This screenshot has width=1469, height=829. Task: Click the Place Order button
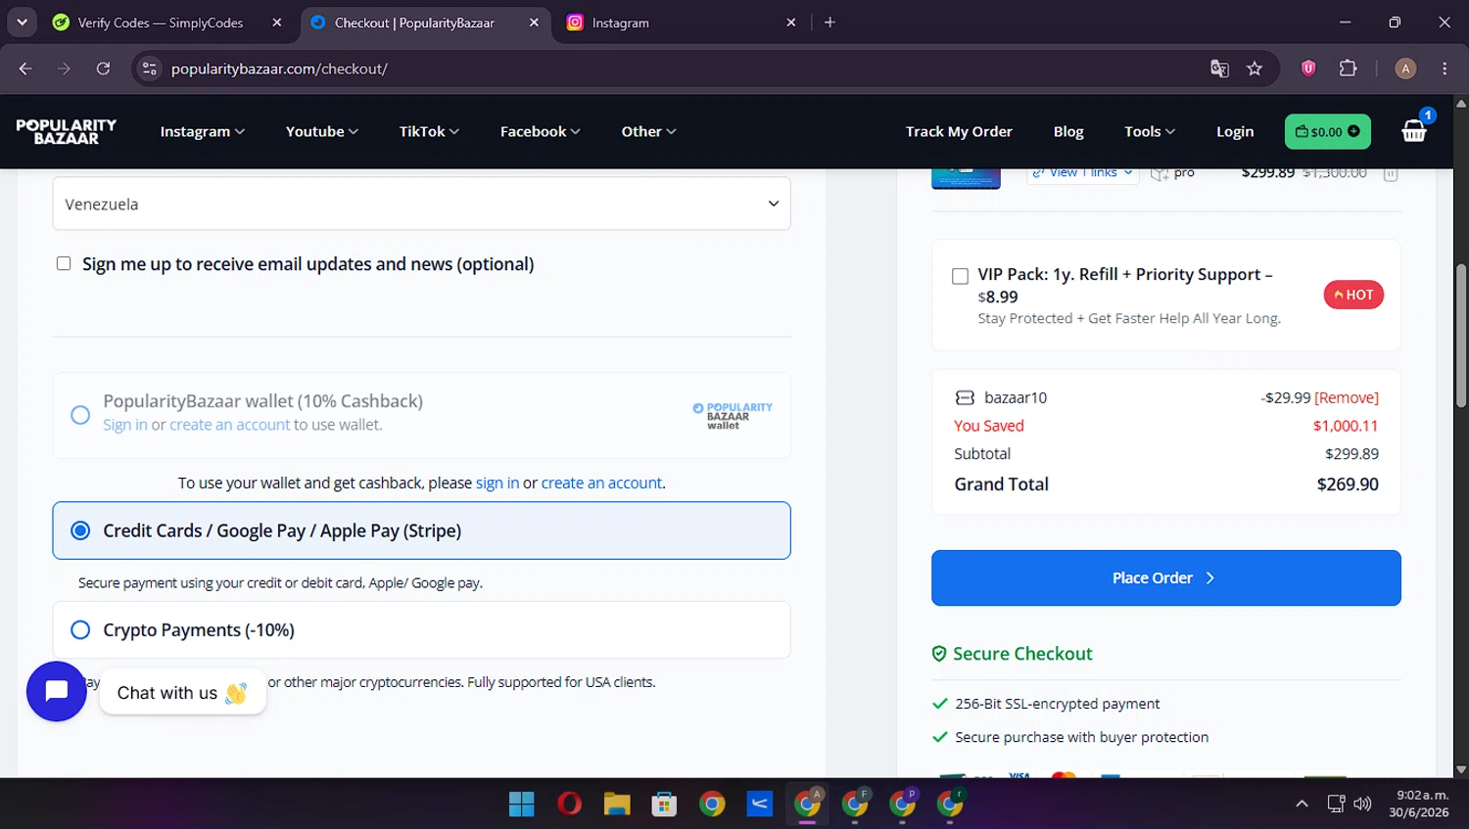1165,577
